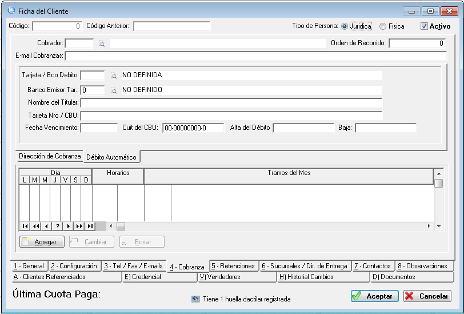Confirm with the Aceptar button
Viewport: 464px width, 314px height.
click(374, 296)
